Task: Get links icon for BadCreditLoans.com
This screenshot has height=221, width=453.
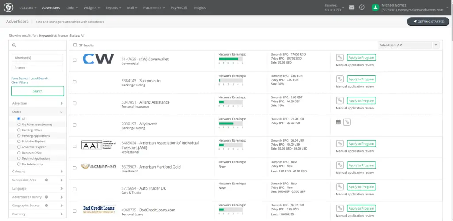Action: pyautogui.click(x=340, y=208)
